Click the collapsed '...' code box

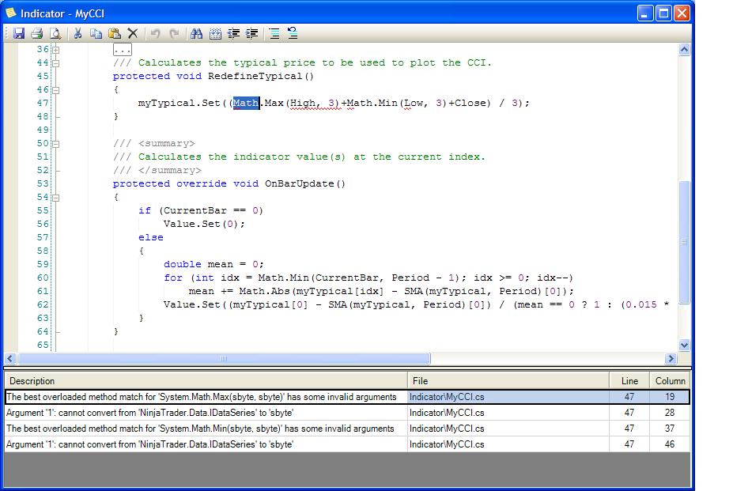click(x=123, y=50)
